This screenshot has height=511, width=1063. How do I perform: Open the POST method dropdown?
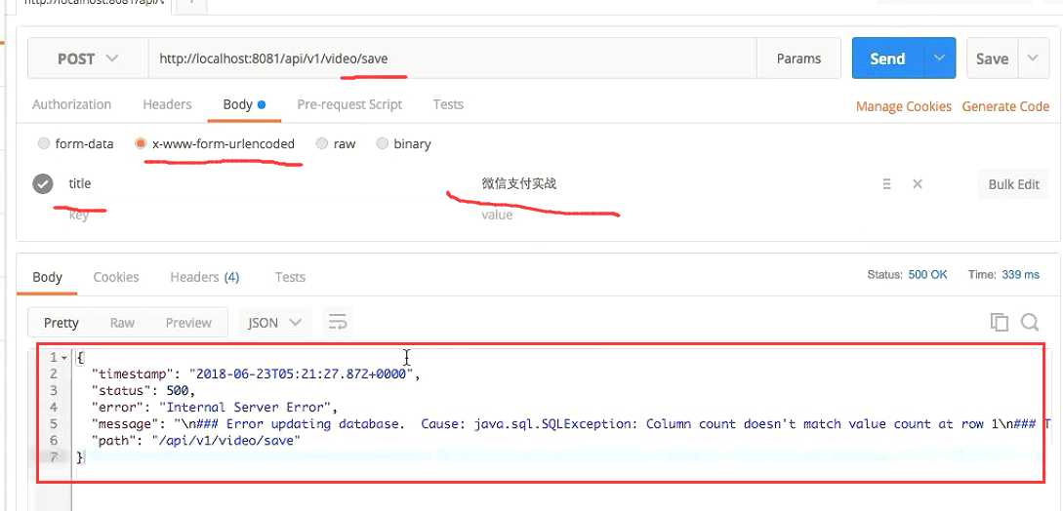[x=88, y=59]
